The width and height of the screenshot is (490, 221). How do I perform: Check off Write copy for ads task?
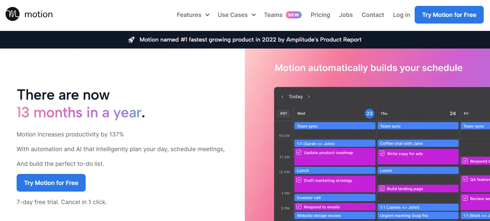click(382, 154)
